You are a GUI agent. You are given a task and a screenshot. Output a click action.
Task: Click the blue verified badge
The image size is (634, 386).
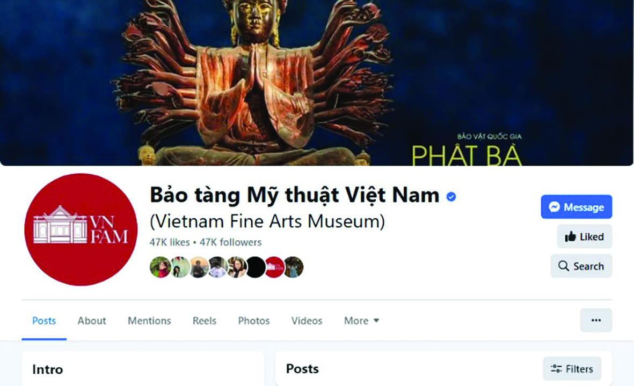451,197
